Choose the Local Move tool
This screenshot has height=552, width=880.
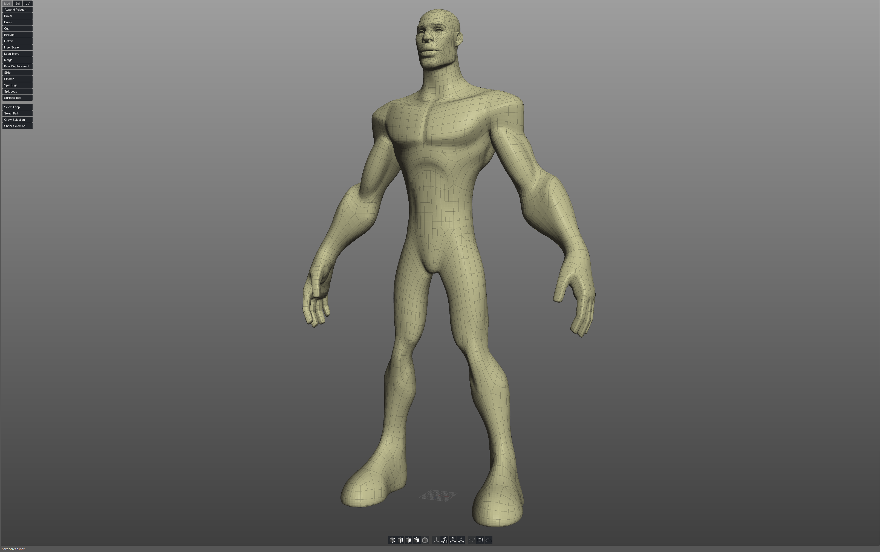(x=17, y=54)
